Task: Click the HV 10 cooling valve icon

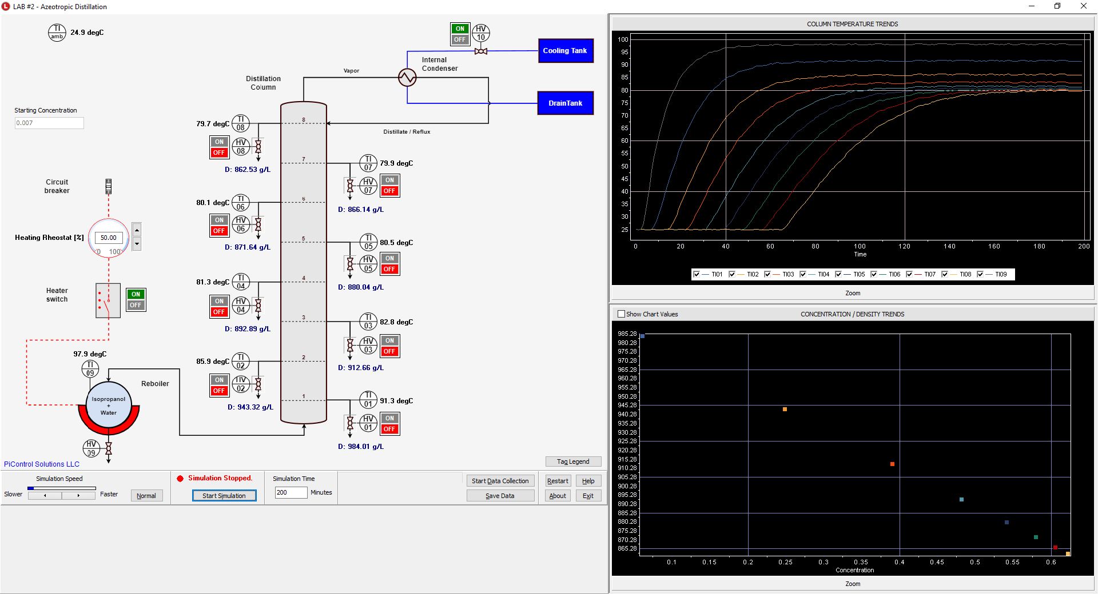Action: (481, 51)
